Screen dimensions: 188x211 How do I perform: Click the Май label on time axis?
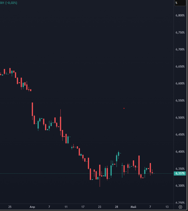click(x=133, y=207)
